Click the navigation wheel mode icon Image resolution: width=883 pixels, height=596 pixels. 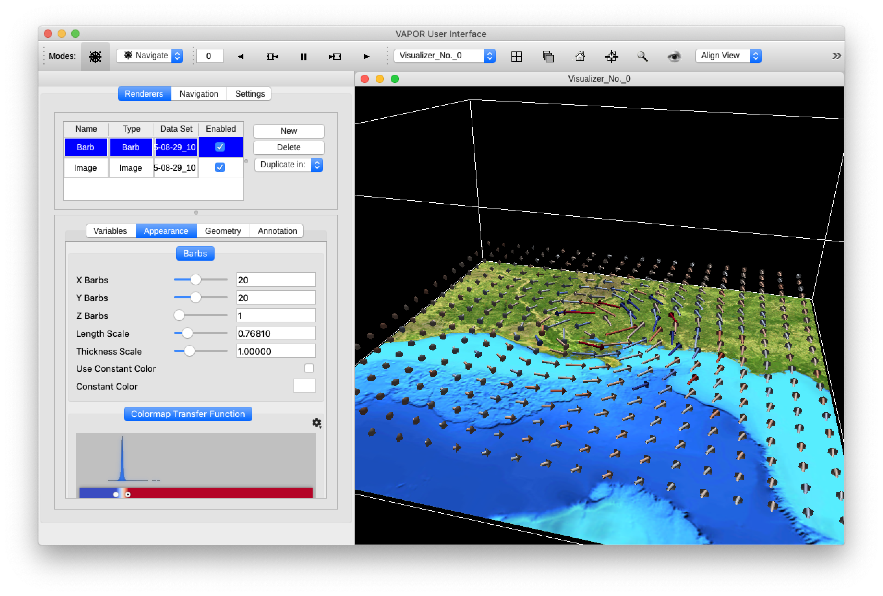click(95, 56)
